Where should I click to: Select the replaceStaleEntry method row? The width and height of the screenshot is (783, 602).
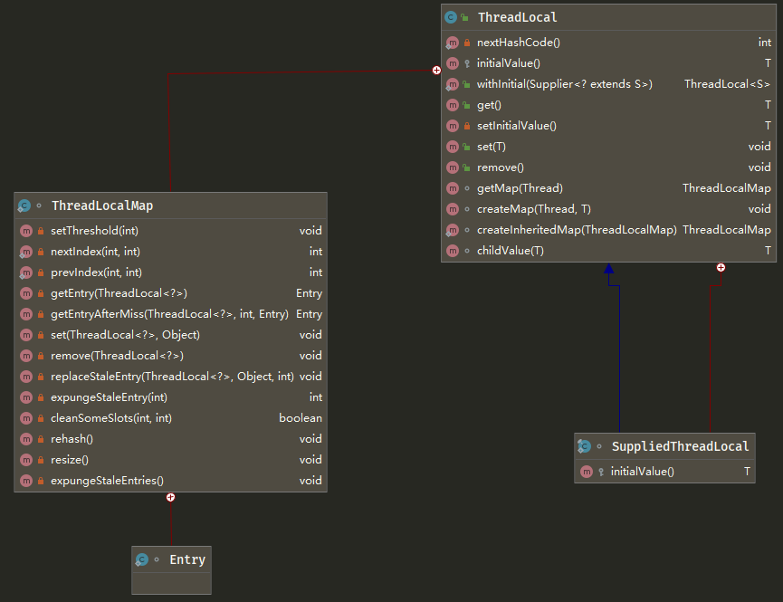tap(171, 377)
